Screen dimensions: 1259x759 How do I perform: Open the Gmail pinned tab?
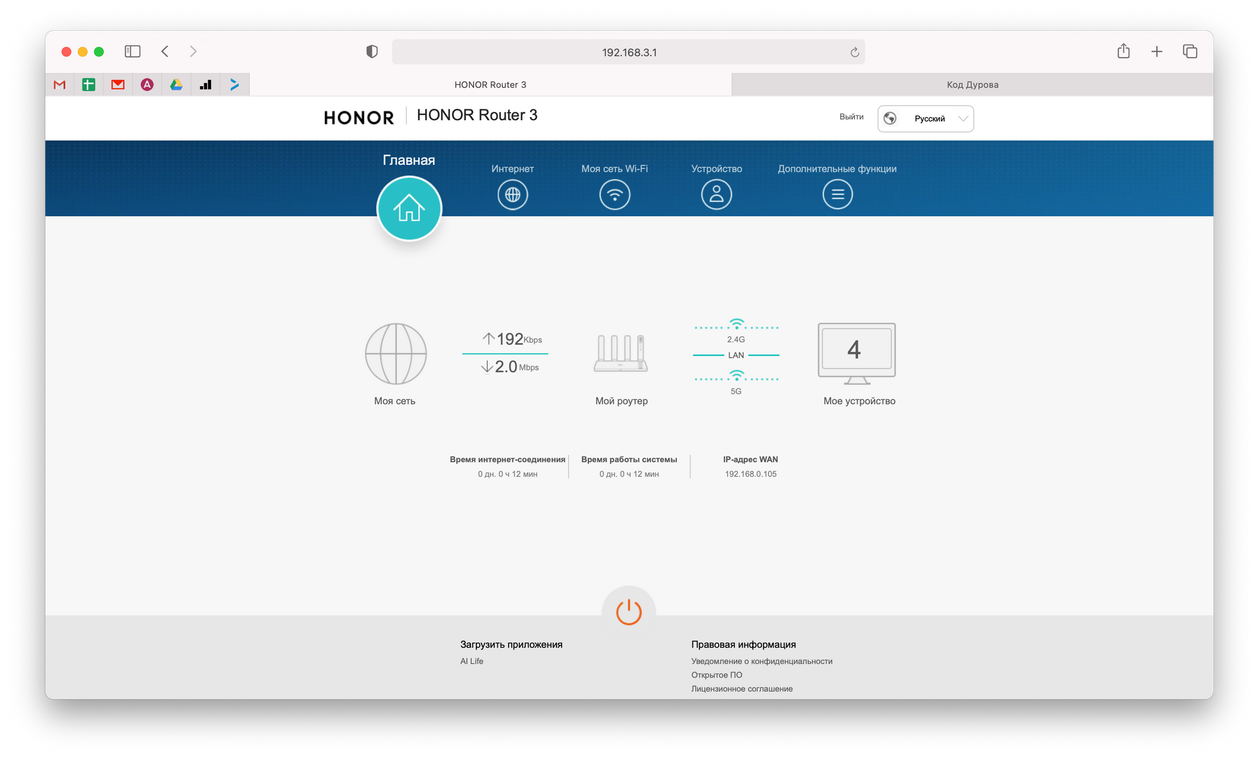pyautogui.click(x=60, y=84)
